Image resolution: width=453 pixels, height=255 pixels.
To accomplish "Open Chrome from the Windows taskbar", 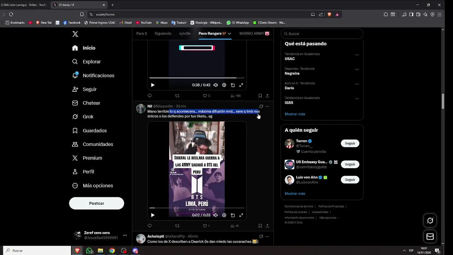I will tap(112, 250).
